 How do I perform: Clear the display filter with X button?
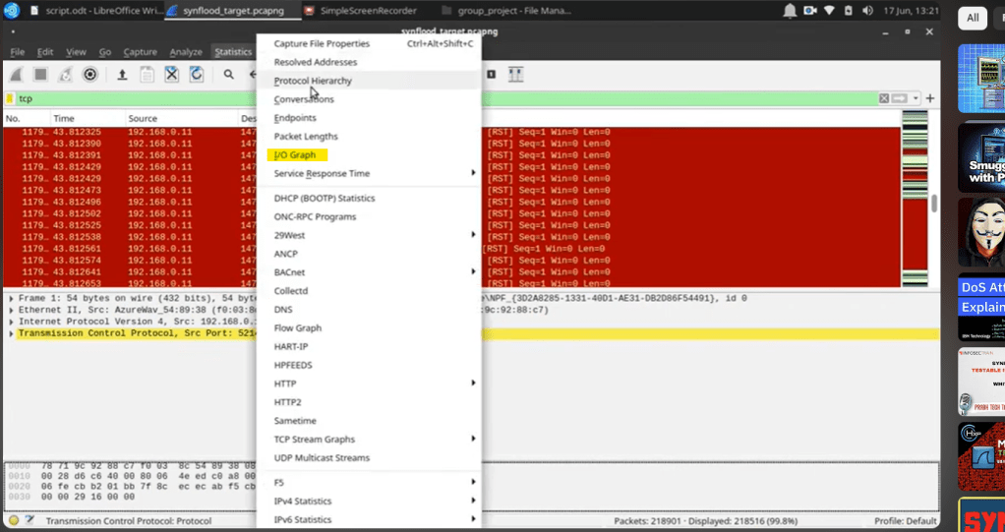884,98
